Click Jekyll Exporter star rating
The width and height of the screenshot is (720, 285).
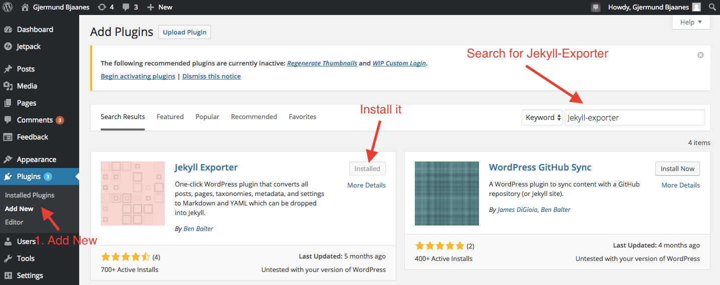coord(126,257)
